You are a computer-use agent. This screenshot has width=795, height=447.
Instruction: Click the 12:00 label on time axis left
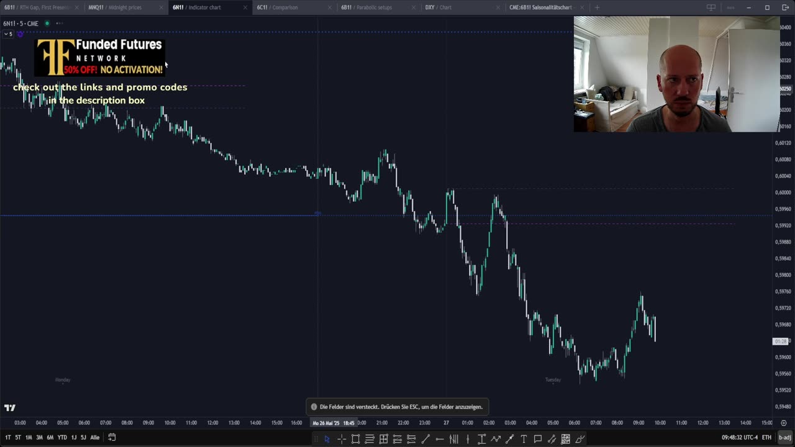tap(212, 423)
